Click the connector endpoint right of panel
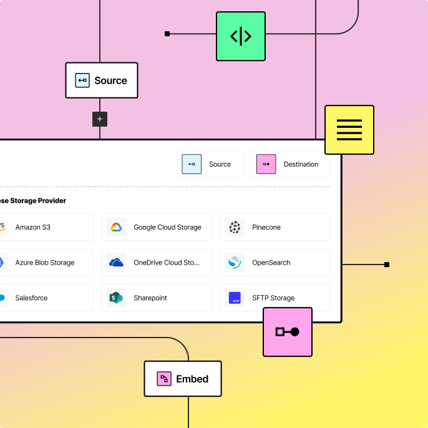 [x=387, y=265]
